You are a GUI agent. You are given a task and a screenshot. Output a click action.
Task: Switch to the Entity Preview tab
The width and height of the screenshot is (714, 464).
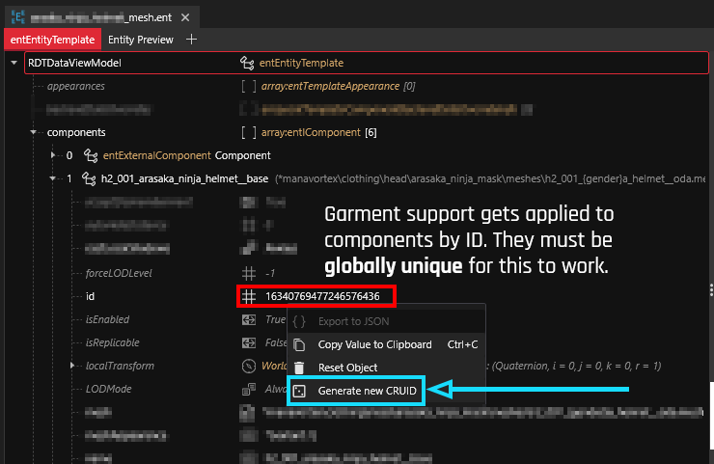coord(141,40)
